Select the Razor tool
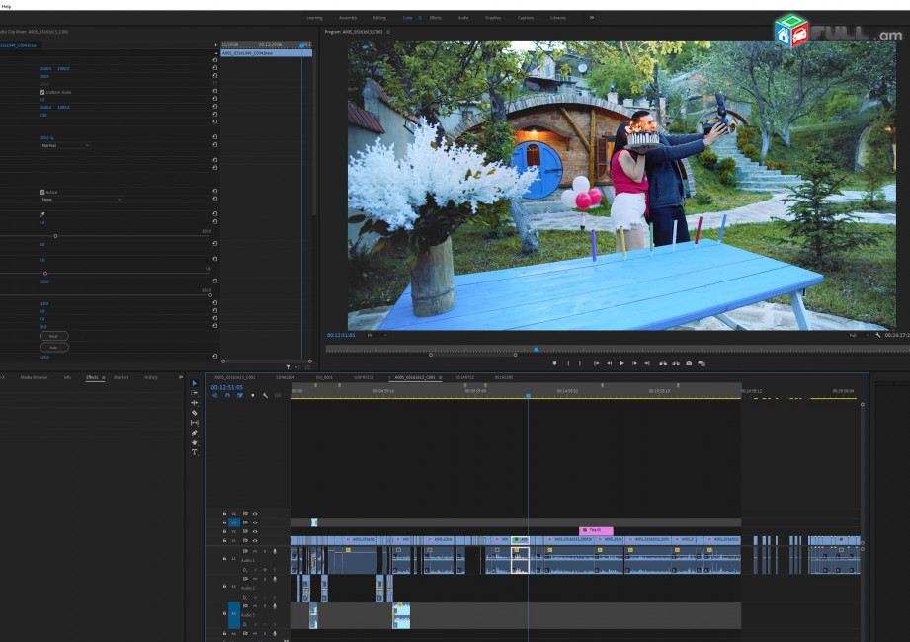This screenshot has height=642, width=910. pyautogui.click(x=195, y=413)
